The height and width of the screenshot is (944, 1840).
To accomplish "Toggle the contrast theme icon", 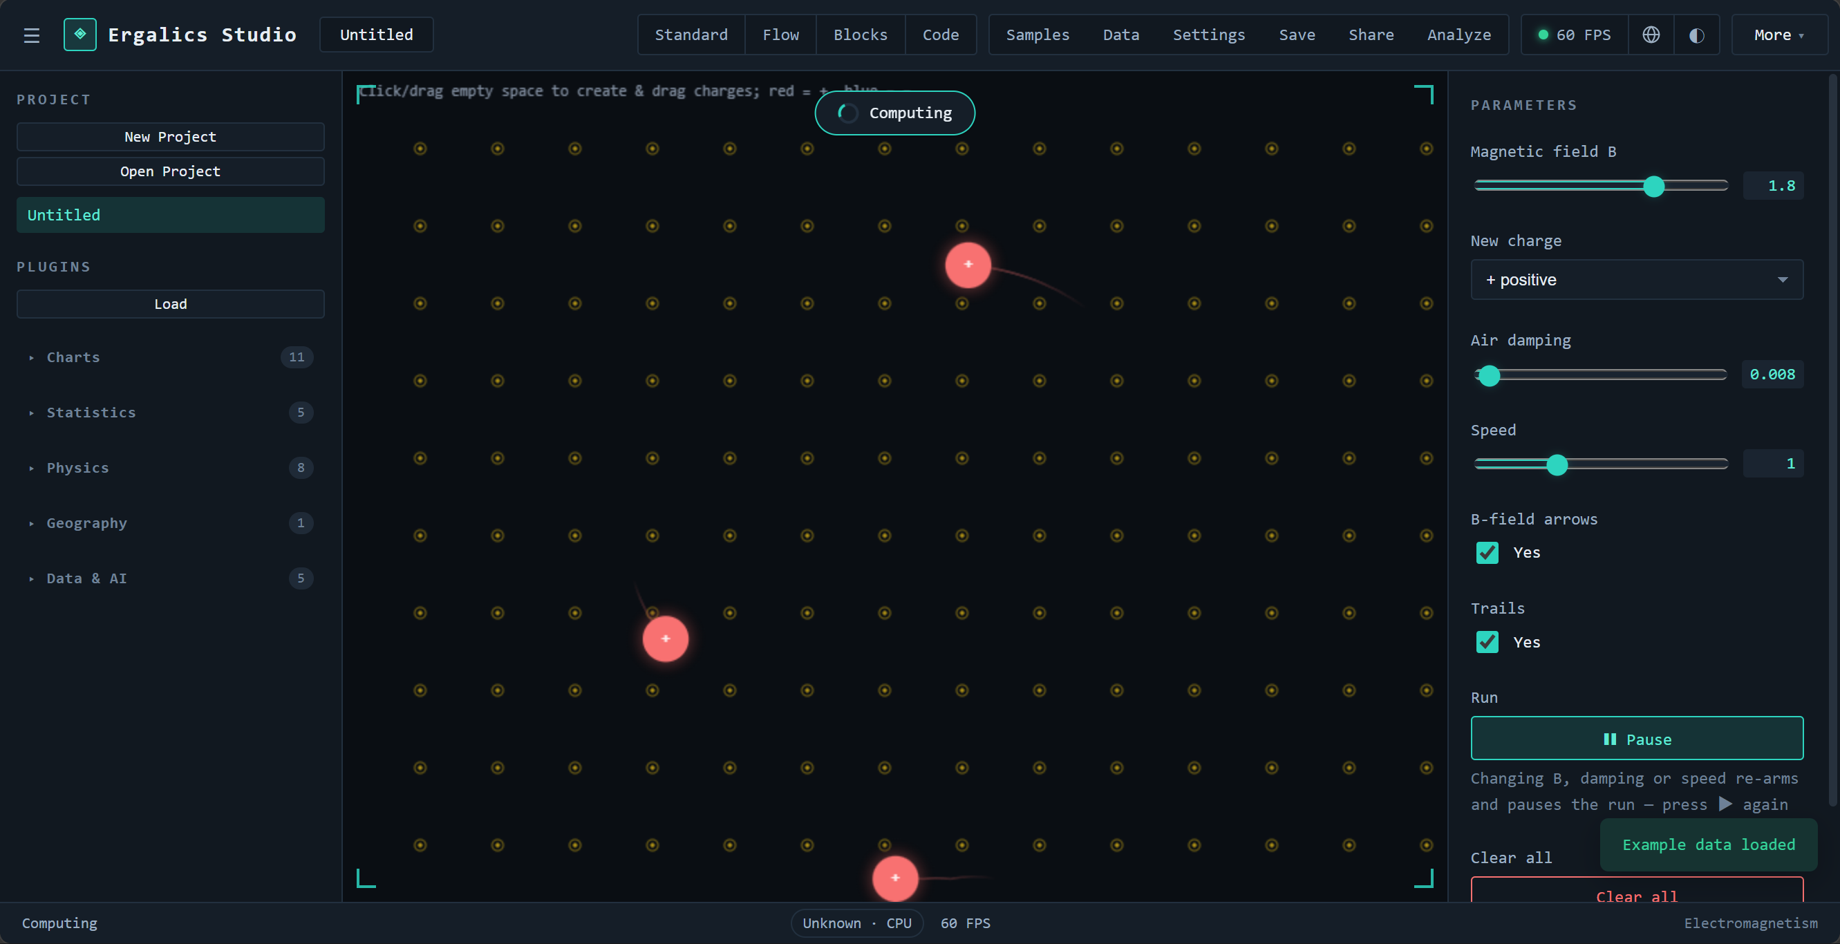I will pyautogui.click(x=1696, y=35).
